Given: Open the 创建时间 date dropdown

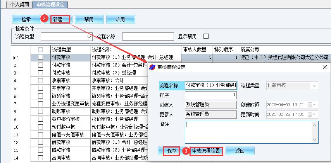Looking at the screenshot, I should (x=314, y=105).
